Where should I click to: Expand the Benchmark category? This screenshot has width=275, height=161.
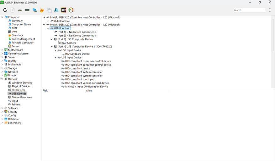pos(2,123)
